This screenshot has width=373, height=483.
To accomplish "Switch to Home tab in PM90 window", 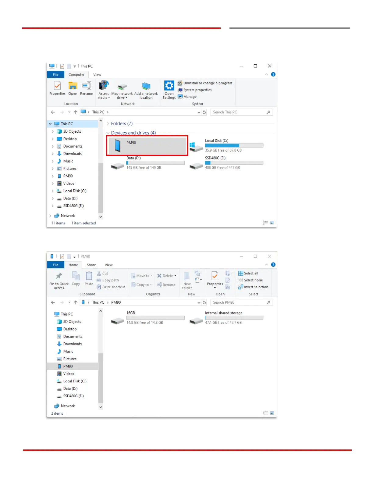I will click(x=73, y=265).
